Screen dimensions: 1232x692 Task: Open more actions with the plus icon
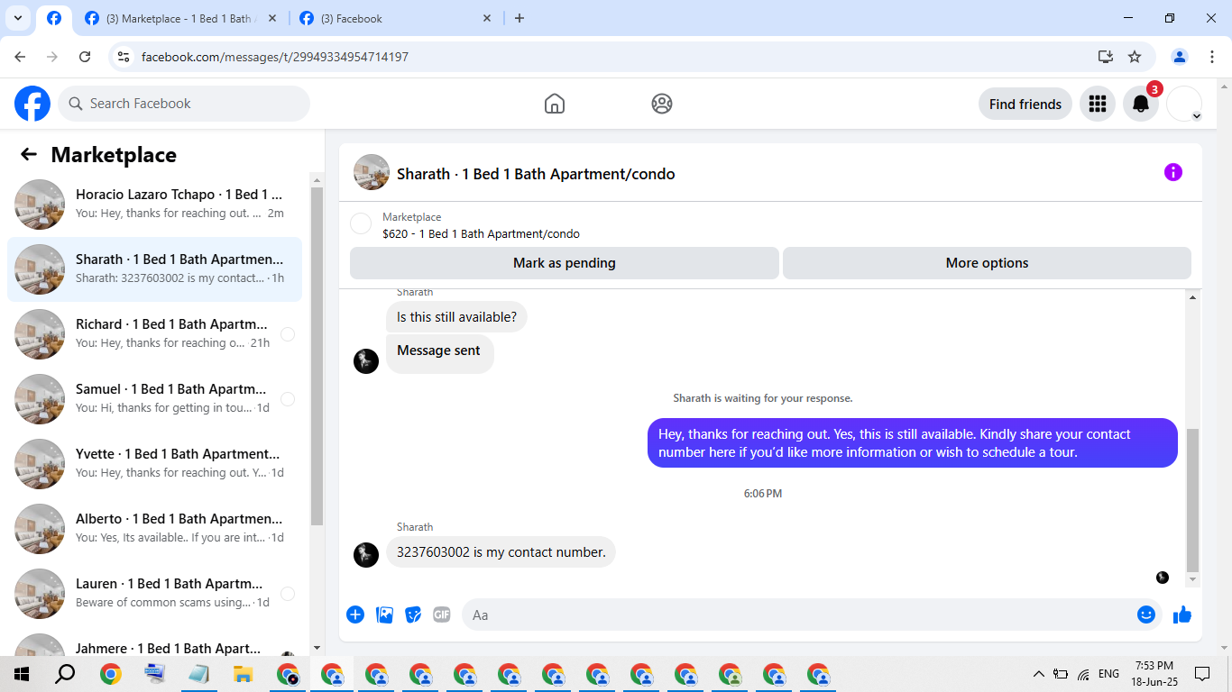click(355, 615)
